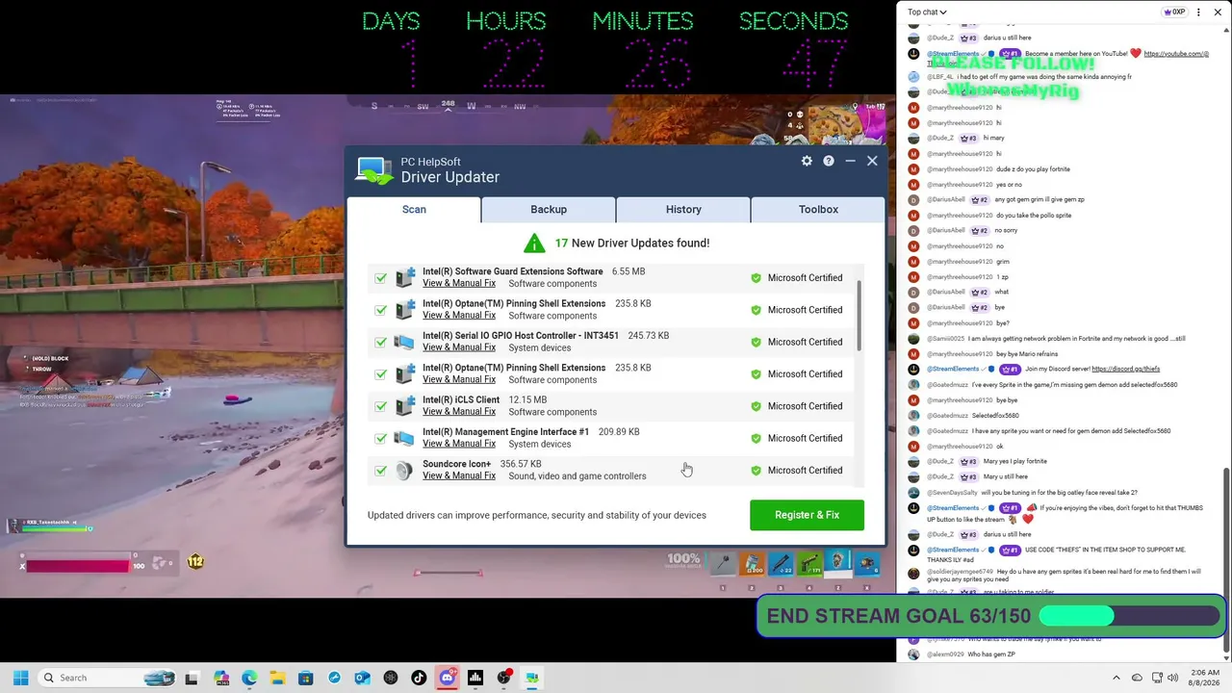Viewport: 1232px width, 693px height.
Task: Click the Intel(R) iCLS Client driver name
Action: pos(461,400)
